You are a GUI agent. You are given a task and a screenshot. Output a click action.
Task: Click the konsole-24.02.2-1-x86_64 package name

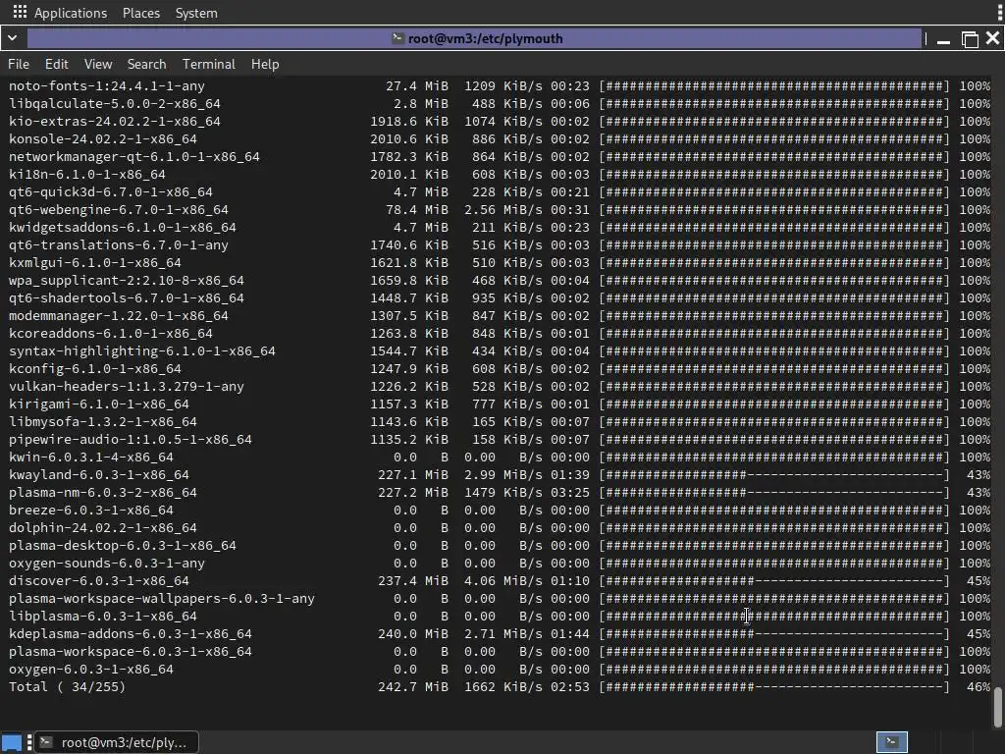click(102, 139)
